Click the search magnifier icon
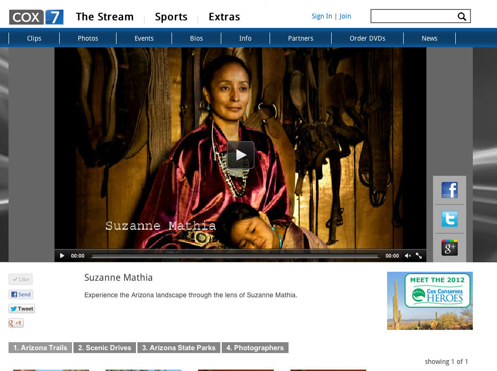The height and width of the screenshot is (371, 497). click(462, 17)
